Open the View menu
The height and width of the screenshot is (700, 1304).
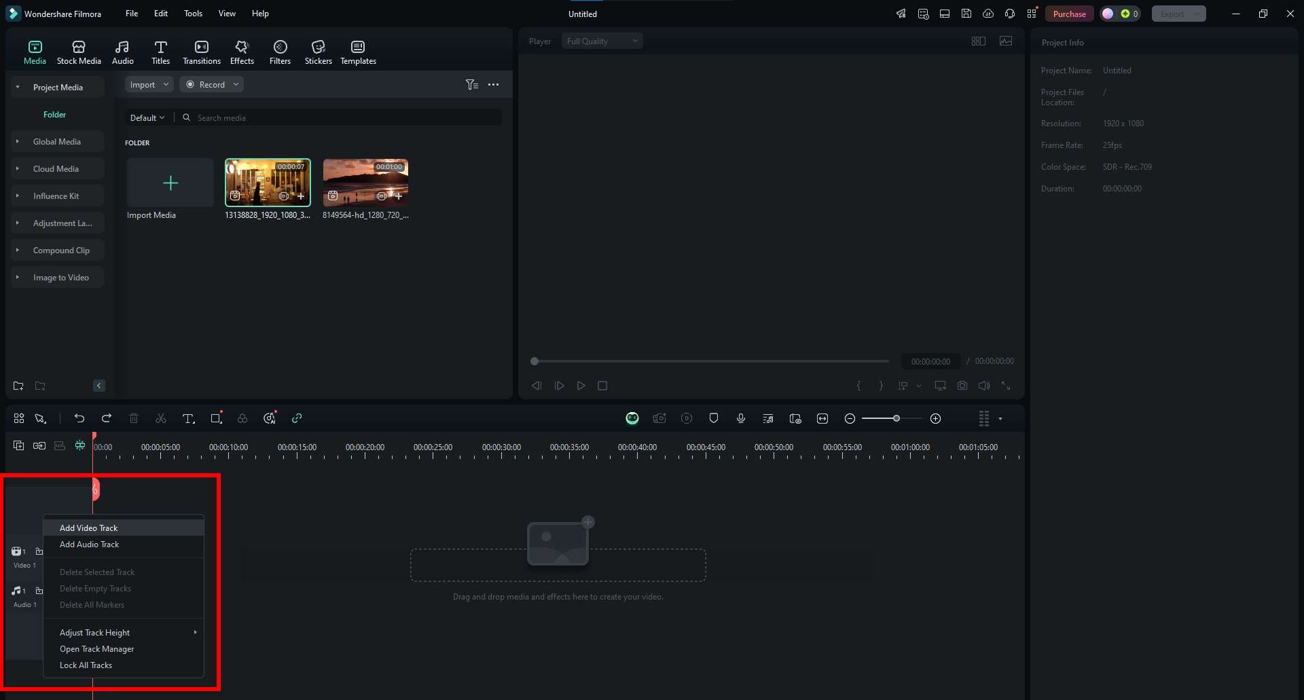[x=227, y=14]
